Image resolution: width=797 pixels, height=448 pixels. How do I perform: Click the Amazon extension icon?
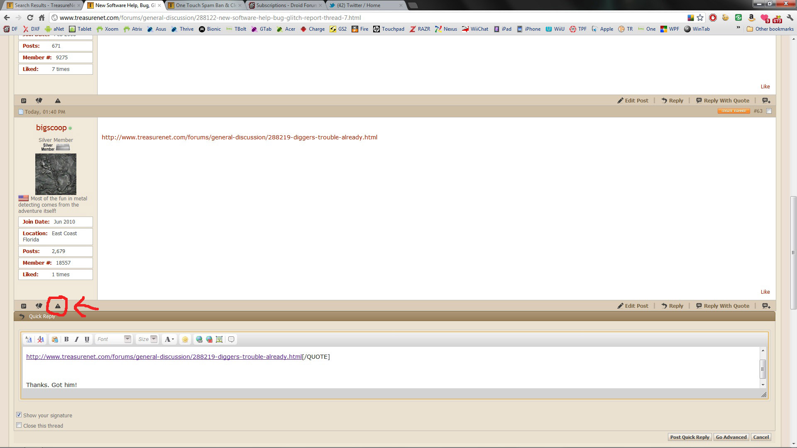[751, 17]
